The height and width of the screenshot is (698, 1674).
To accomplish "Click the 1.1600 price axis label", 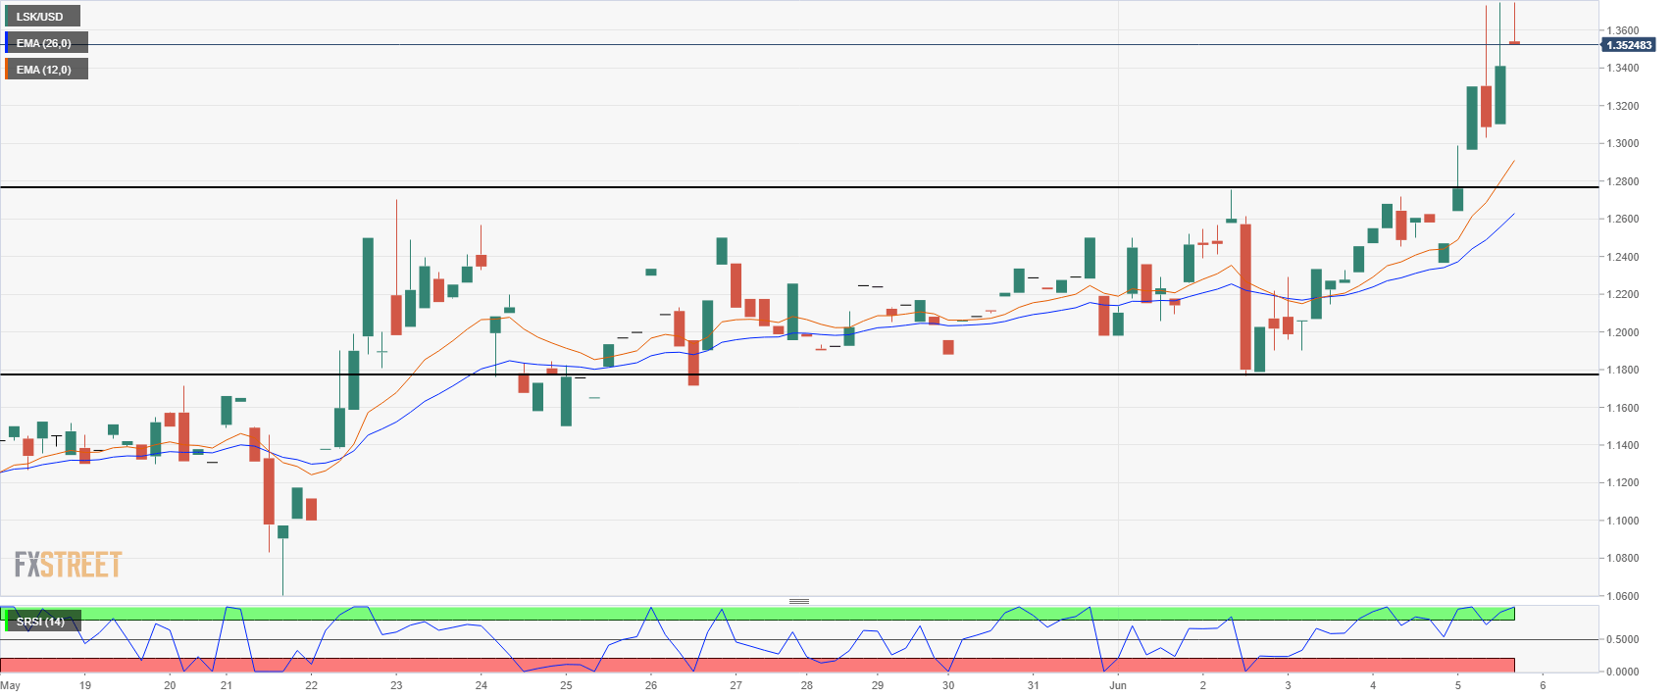I will [1621, 409].
